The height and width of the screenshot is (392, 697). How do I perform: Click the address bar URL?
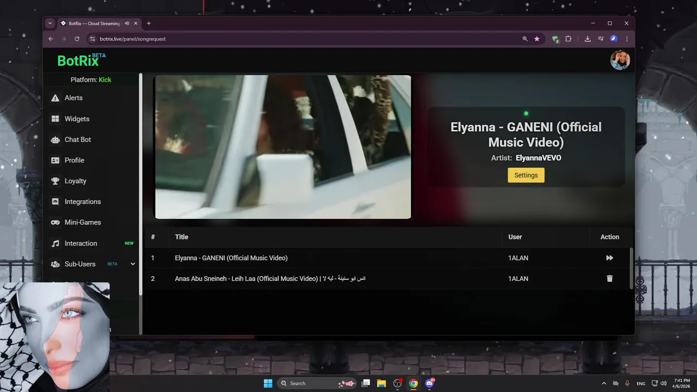[x=132, y=39]
